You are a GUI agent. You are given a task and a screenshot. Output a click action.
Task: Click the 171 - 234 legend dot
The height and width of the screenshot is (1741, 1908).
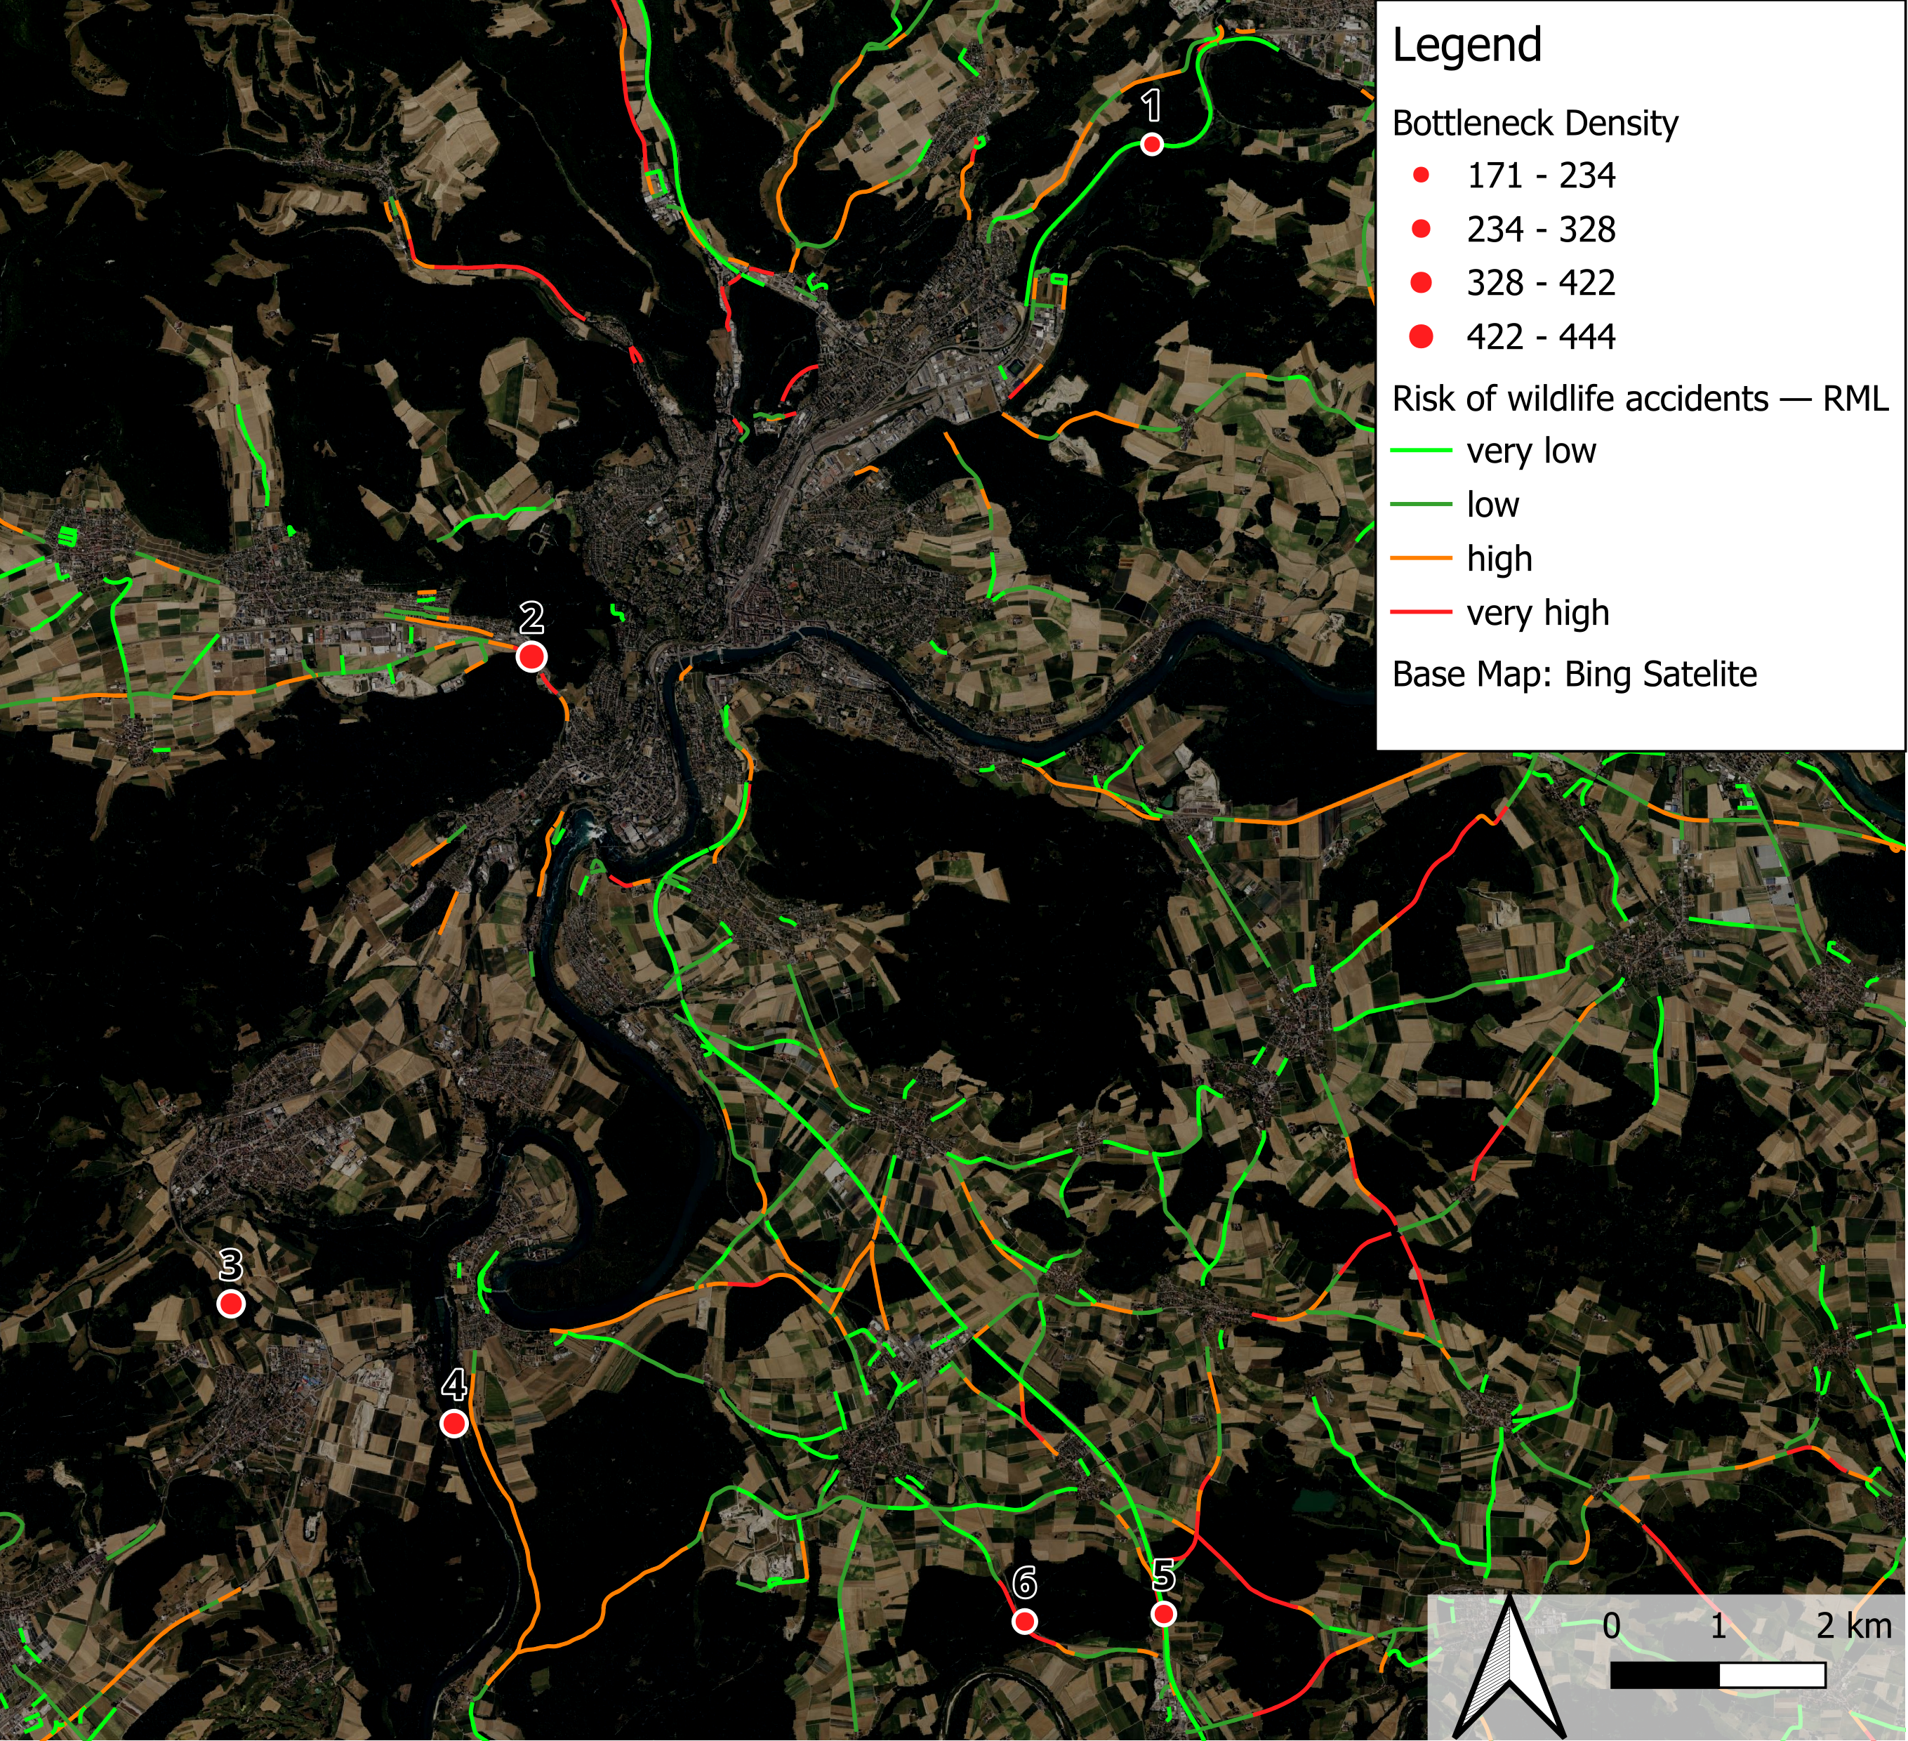point(1421,175)
